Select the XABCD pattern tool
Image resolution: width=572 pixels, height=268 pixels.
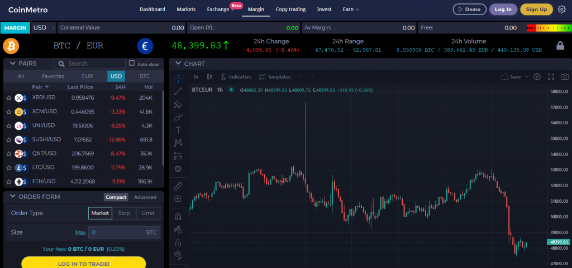[x=178, y=143]
